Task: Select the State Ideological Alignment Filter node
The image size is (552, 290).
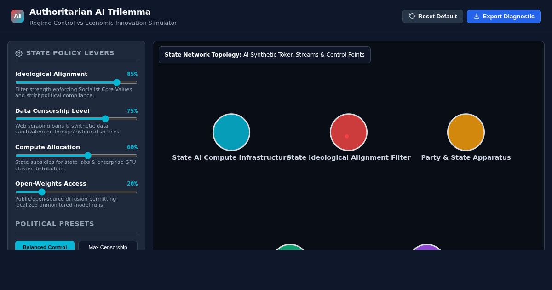Action: point(349,132)
